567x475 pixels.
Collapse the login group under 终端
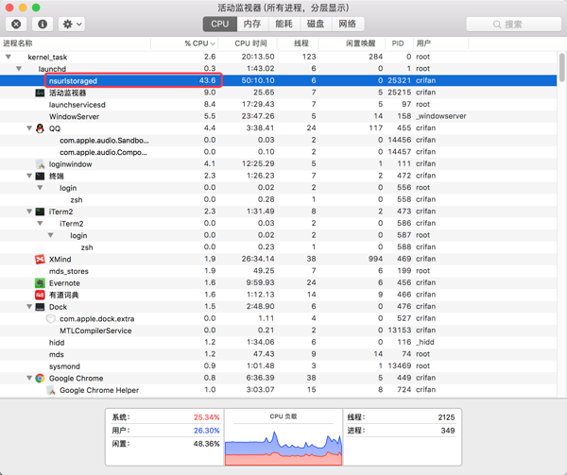click(x=40, y=188)
